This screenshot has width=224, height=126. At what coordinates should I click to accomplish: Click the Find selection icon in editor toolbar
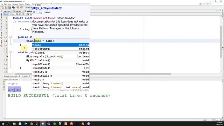click(x=28, y=14)
